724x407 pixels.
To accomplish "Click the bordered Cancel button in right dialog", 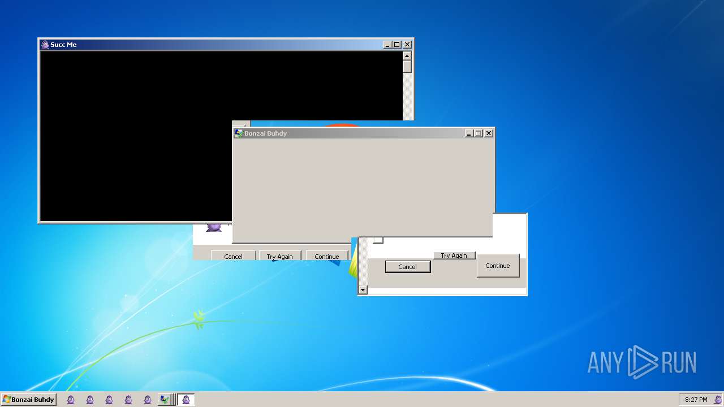I will (408, 267).
